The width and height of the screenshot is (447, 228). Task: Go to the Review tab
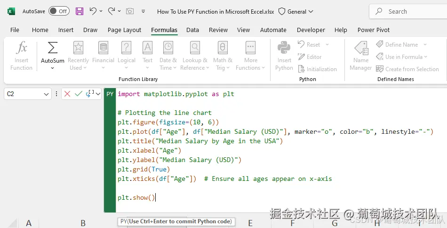(x=218, y=30)
